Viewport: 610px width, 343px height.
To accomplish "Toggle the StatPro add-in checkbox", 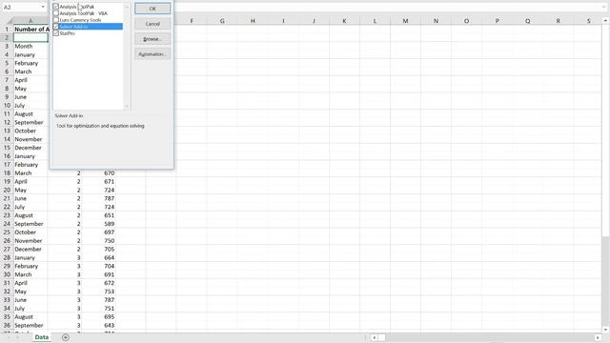I will click(x=56, y=33).
